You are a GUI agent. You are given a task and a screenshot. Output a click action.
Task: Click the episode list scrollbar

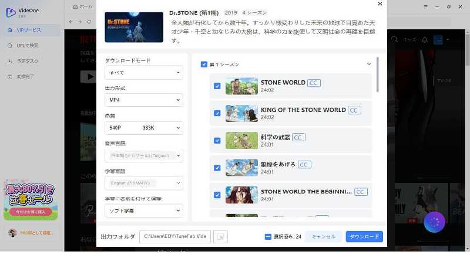pyautogui.click(x=377, y=75)
